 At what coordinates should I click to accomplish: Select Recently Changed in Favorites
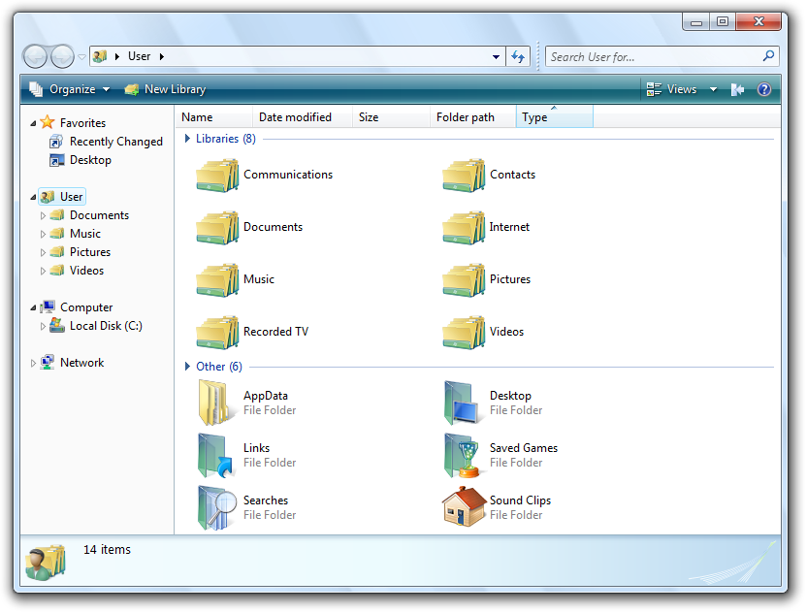[115, 142]
